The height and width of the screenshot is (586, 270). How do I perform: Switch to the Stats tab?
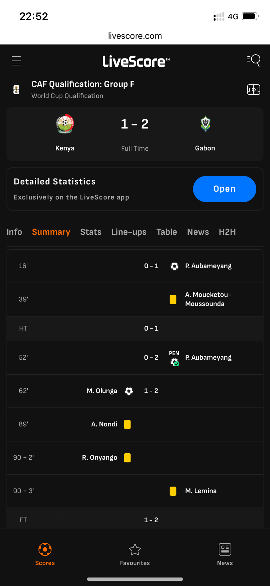coord(91,232)
